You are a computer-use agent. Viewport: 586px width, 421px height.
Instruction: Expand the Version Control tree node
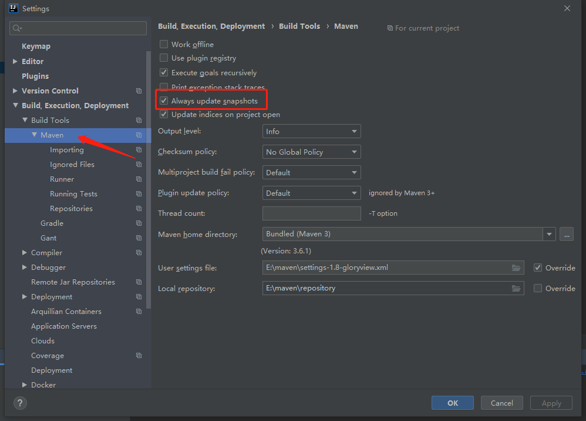pyautogui.click(x=15, y=91)
